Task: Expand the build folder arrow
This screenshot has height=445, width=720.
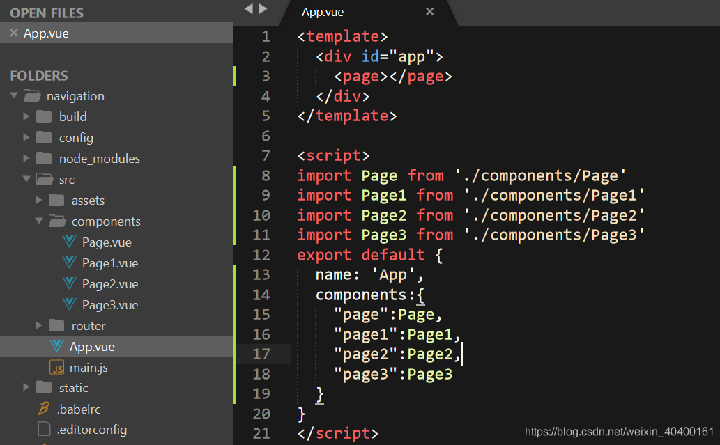Action: tap(26, 116)
